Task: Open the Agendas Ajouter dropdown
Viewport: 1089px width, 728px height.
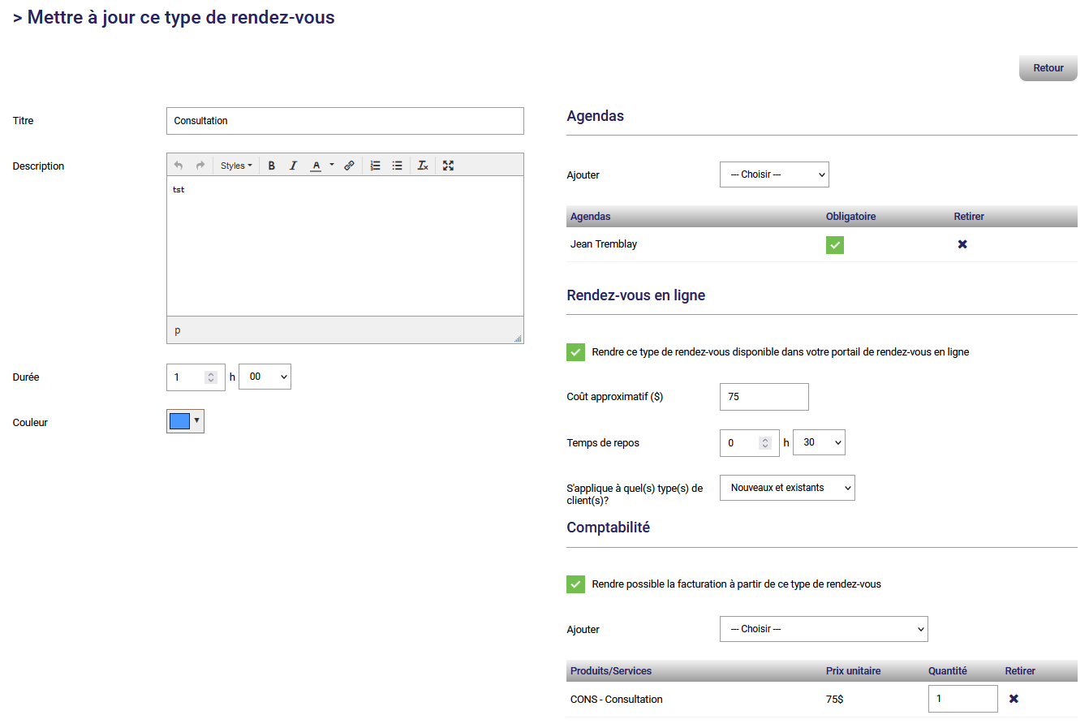Action: pos(774,174)
